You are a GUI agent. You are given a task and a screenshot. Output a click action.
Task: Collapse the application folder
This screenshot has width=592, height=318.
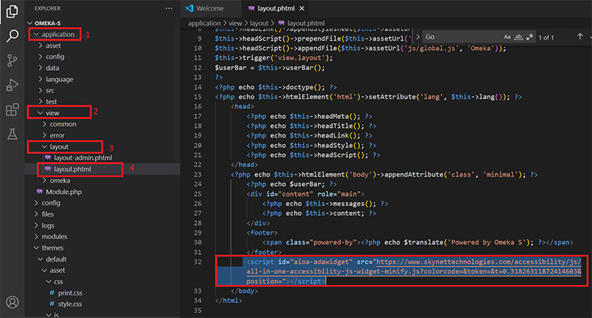59,35
